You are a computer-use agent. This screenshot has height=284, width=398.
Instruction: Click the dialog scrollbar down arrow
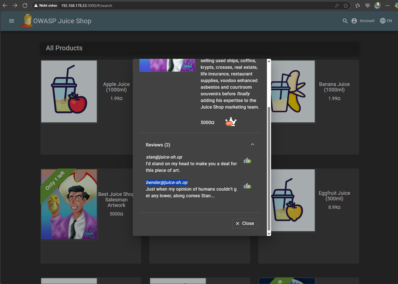pyautogui.click(x=269, y=234)
